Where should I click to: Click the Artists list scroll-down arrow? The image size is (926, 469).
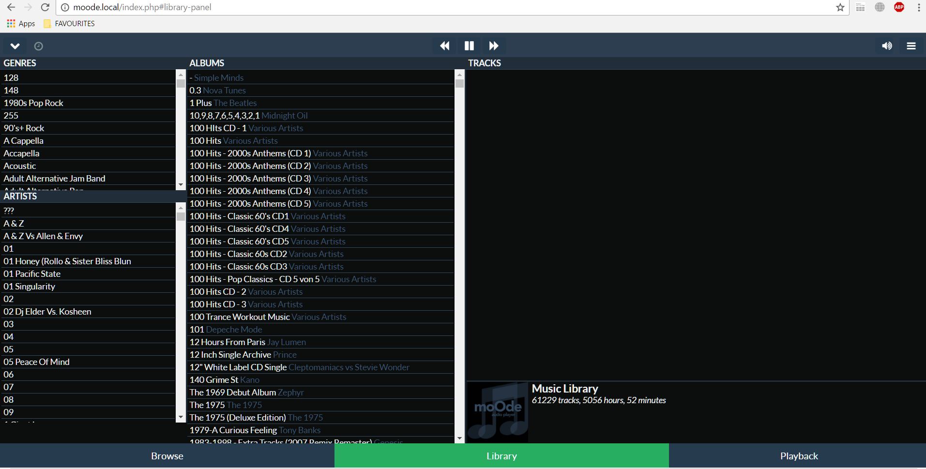click(x=181, y=417)
